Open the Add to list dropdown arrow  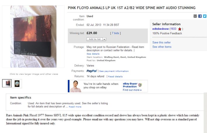[x=104, y=39]
